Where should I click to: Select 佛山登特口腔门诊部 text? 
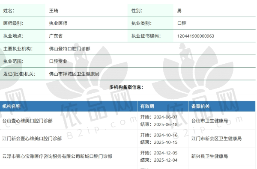point(70,49)
